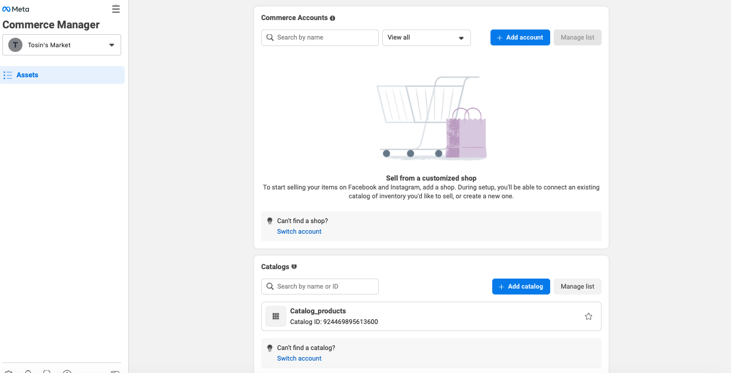Viewport: 731px width, 373px height.
Task: Click the T avatar for Tosin's Market
Action: (x=15, y=45)
